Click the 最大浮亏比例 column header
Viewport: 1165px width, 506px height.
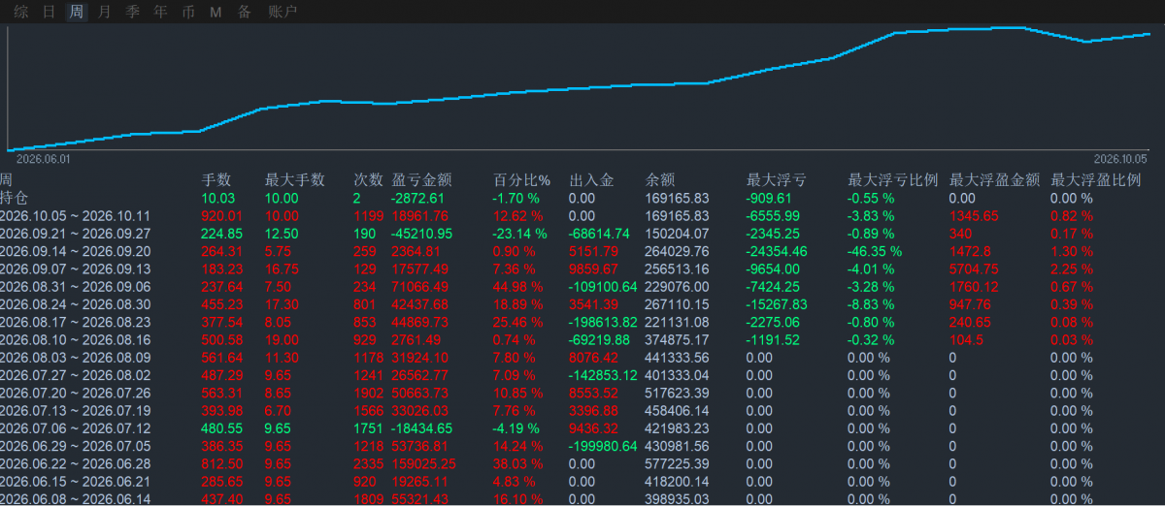pos(893,180)
